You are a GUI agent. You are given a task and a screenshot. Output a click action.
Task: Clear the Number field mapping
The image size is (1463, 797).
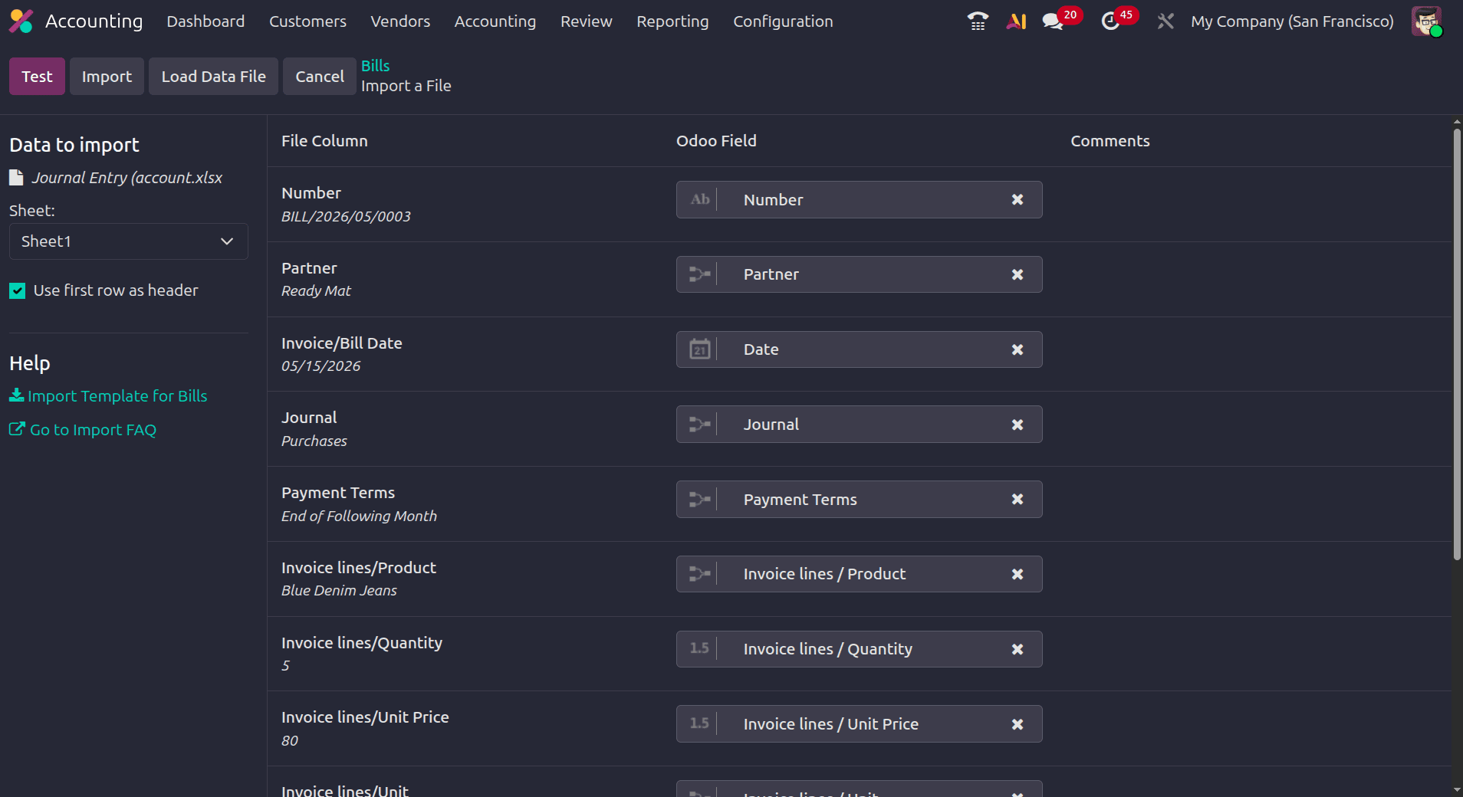pyautogui.click(x=1018, y=199)
